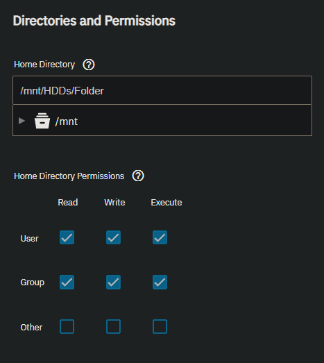324x363 pixels.
Task: Click the Directories and Permissions heading
Action: [94, 21]
